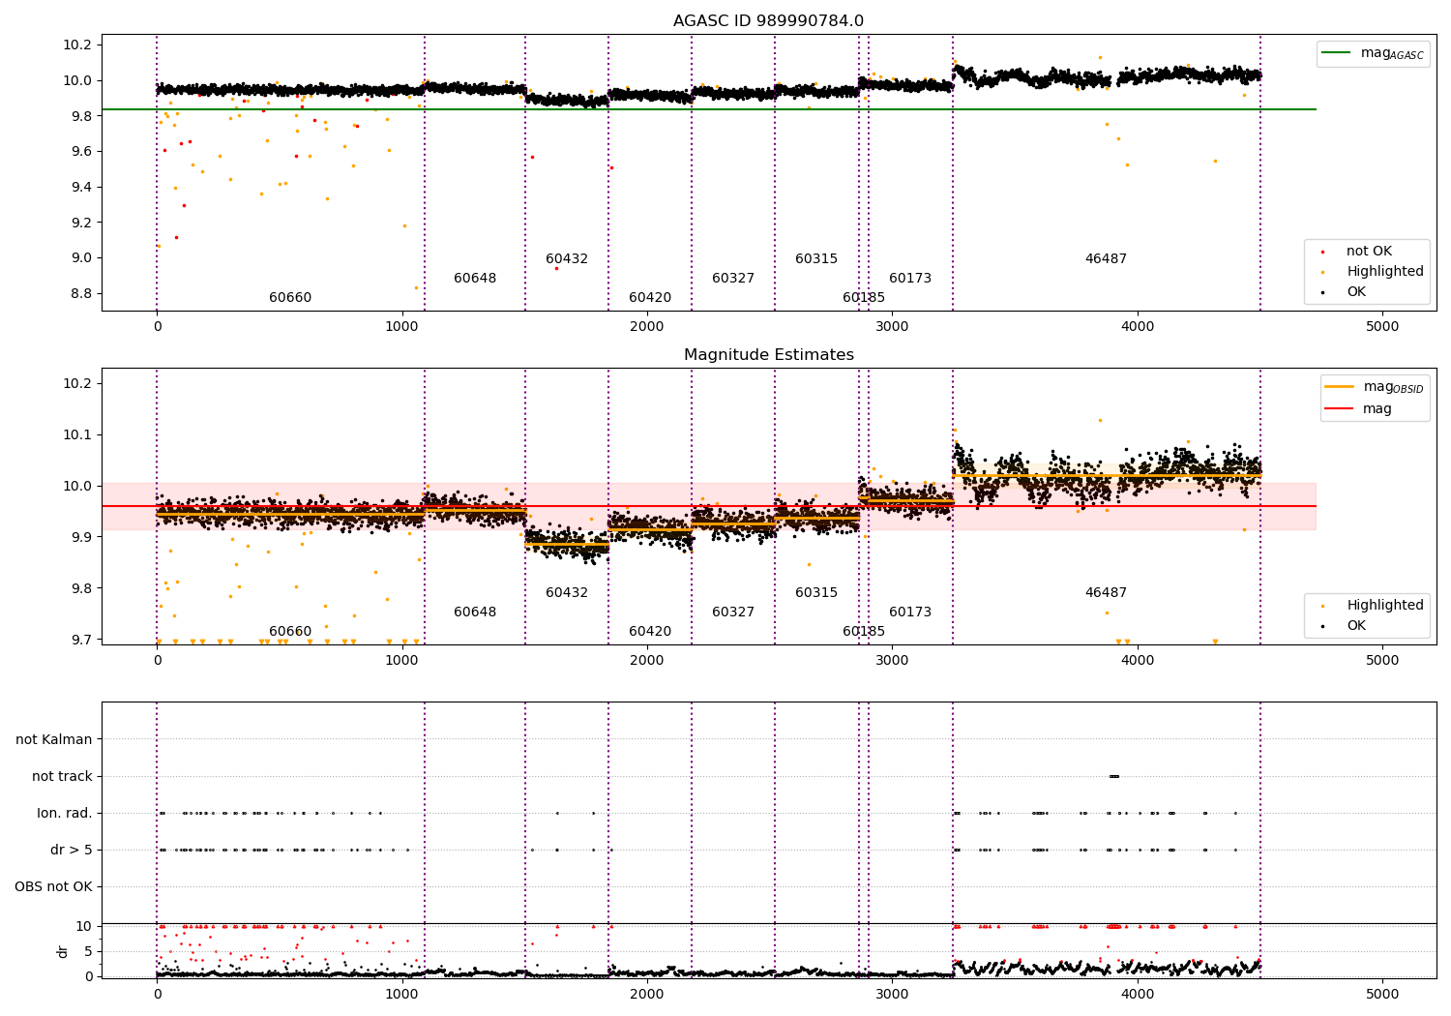This screenshot has width=1451, height=1016.
Task: Select 'Highlighted' legend entry in top plot
Action: [1385, 272]
